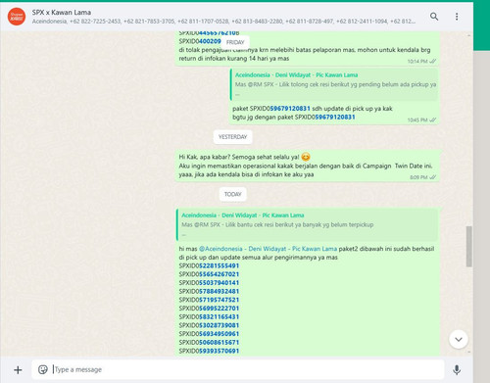Open tracking number SPXID056995222701
This screenshot has width=490, height=383.
(x=209, y=309)
